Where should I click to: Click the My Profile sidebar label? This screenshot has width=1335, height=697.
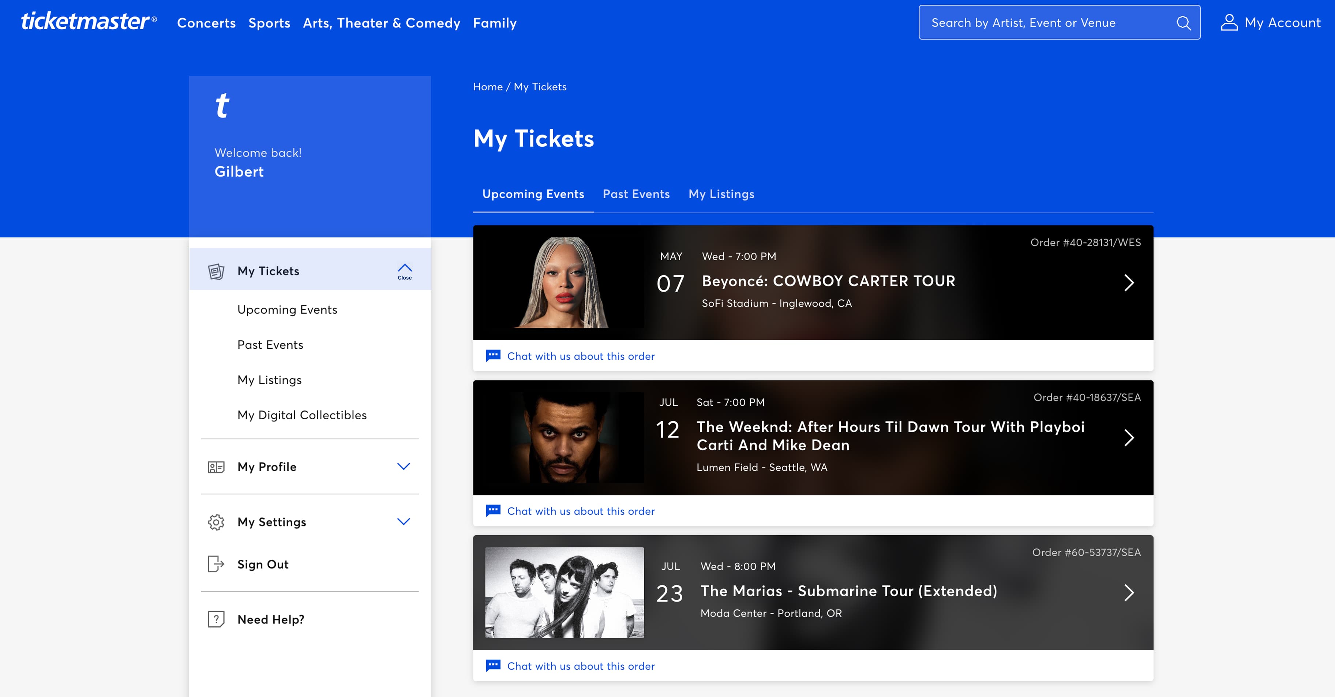click(x=267, y=467)
